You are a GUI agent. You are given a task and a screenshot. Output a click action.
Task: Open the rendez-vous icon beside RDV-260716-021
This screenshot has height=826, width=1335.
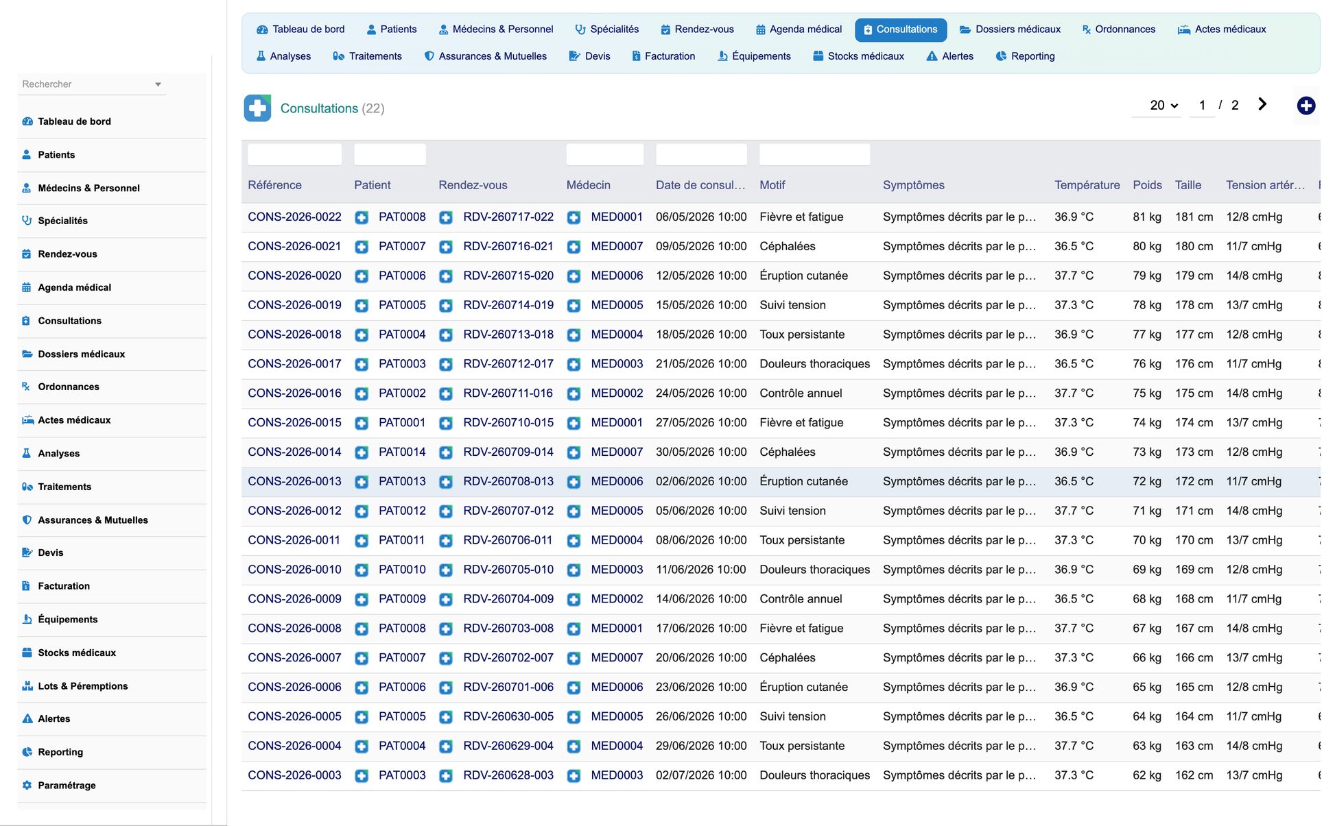point(446,247)
